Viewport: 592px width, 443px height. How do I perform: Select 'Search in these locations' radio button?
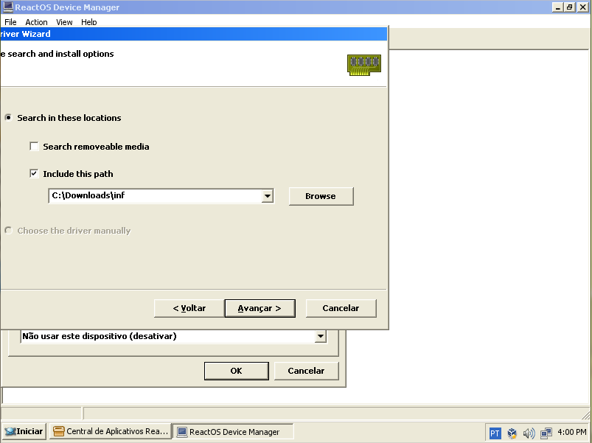click(x=8, y=118)
